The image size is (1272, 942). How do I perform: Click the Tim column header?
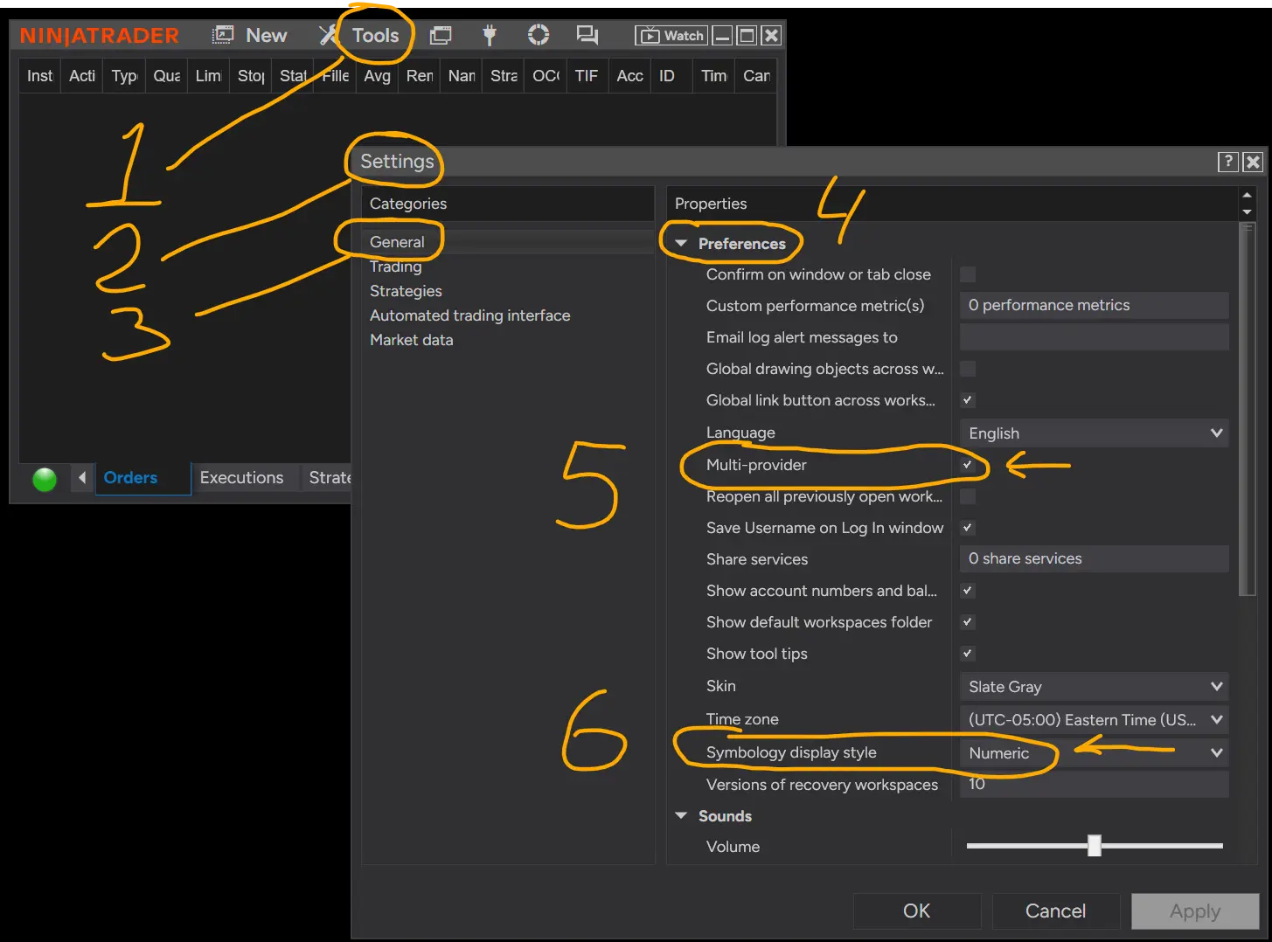[x=713, y=76]
